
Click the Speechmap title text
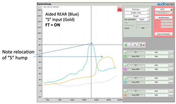44,4
